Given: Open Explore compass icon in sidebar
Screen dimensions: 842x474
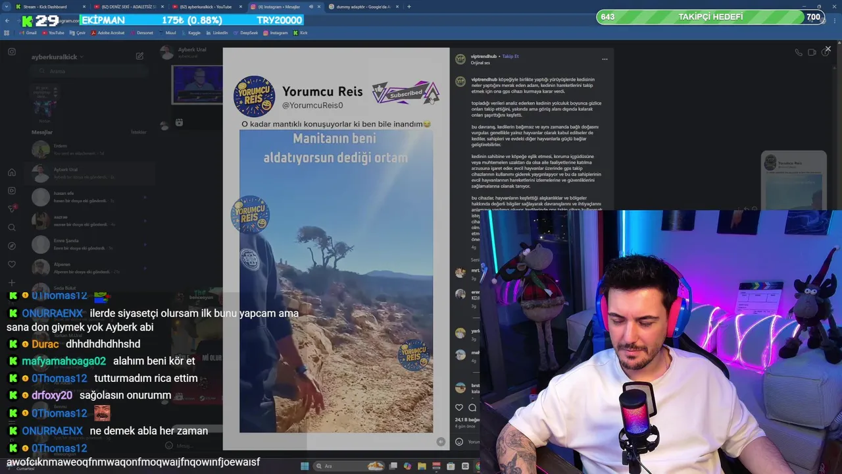Looking at the screenshot, I should pos(12,246).
